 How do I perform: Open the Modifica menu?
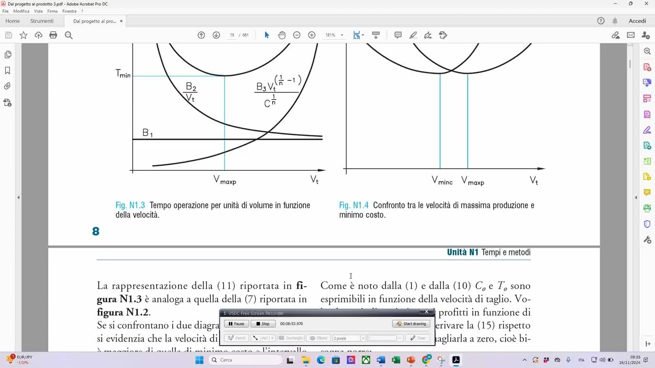[x=21, y=11]
